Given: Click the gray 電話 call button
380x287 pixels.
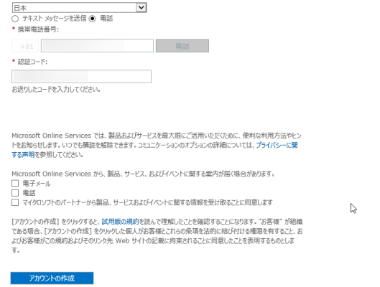Looking at the screenshot, I should pyautogui.click(x=182, y=46).
